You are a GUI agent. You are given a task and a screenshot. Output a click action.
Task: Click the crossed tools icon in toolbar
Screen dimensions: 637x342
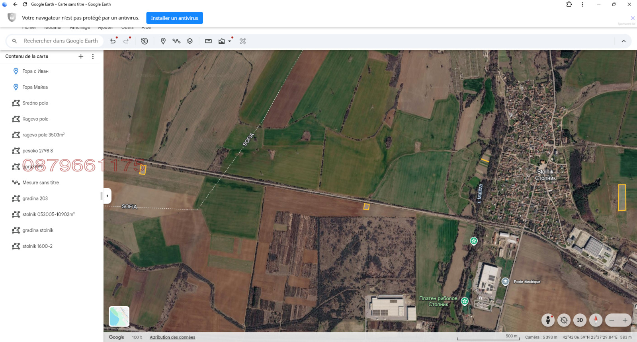pos(243,41)
